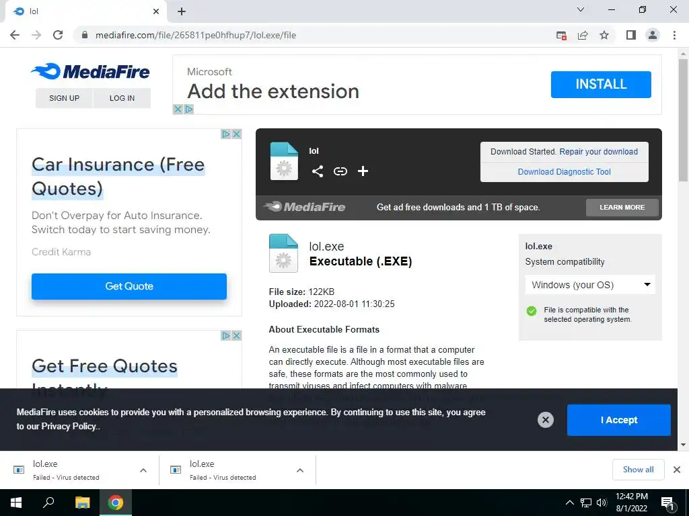Viewport: 689px width, 516px height.
Task: Click the address bar URL
Action: (x=196, y=35)
